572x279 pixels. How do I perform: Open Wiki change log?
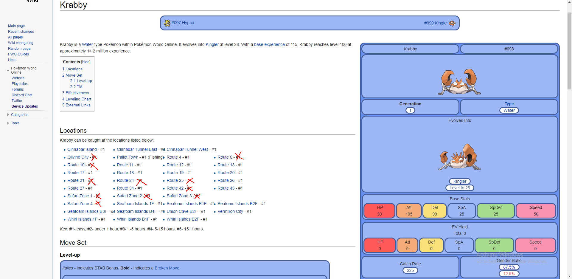click(x=21, y=43)
